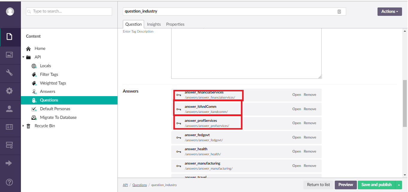Screen dimensions: 408x192
Task: Remove answer_health entry
Action: [x=310, y=151]
